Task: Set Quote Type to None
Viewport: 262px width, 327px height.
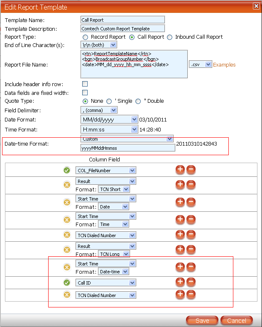Action: [x=85, y=102]
